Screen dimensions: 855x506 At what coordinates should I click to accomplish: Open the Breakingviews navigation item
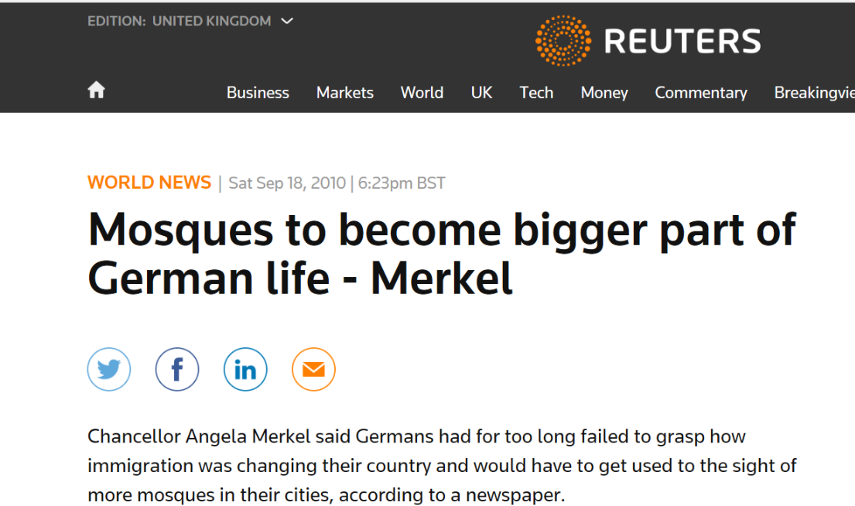click(x=815, y=93)
